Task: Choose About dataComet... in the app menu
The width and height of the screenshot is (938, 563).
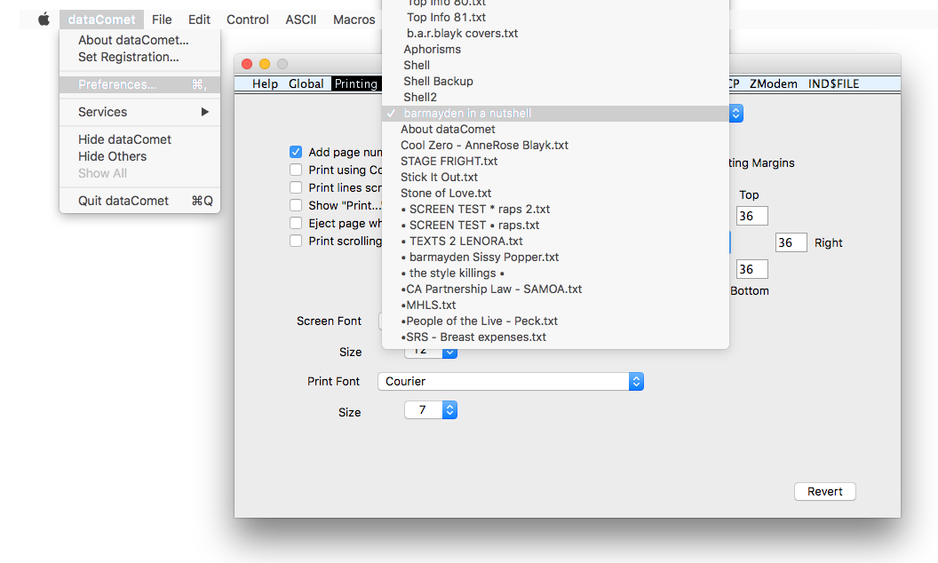Action: [x=139, y=40]
